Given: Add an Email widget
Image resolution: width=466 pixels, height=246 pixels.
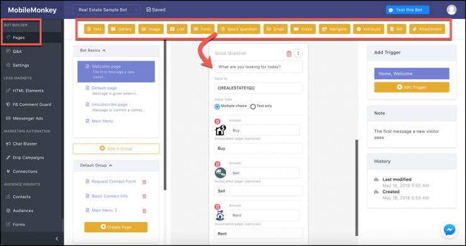Looking at the screenshot, I should pos(275,29).
